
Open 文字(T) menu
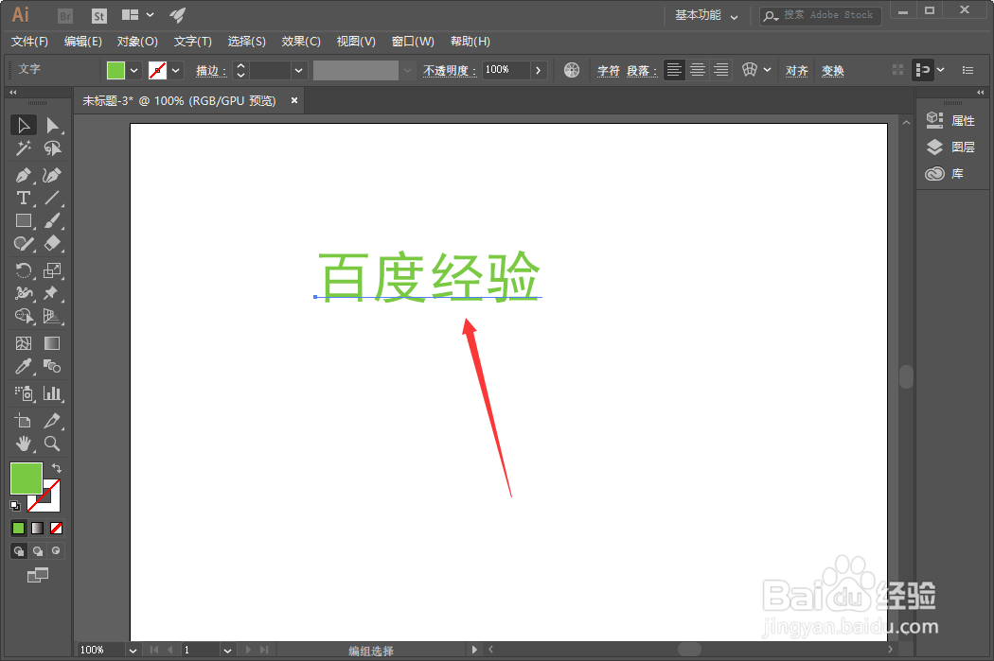coord(193,42)
